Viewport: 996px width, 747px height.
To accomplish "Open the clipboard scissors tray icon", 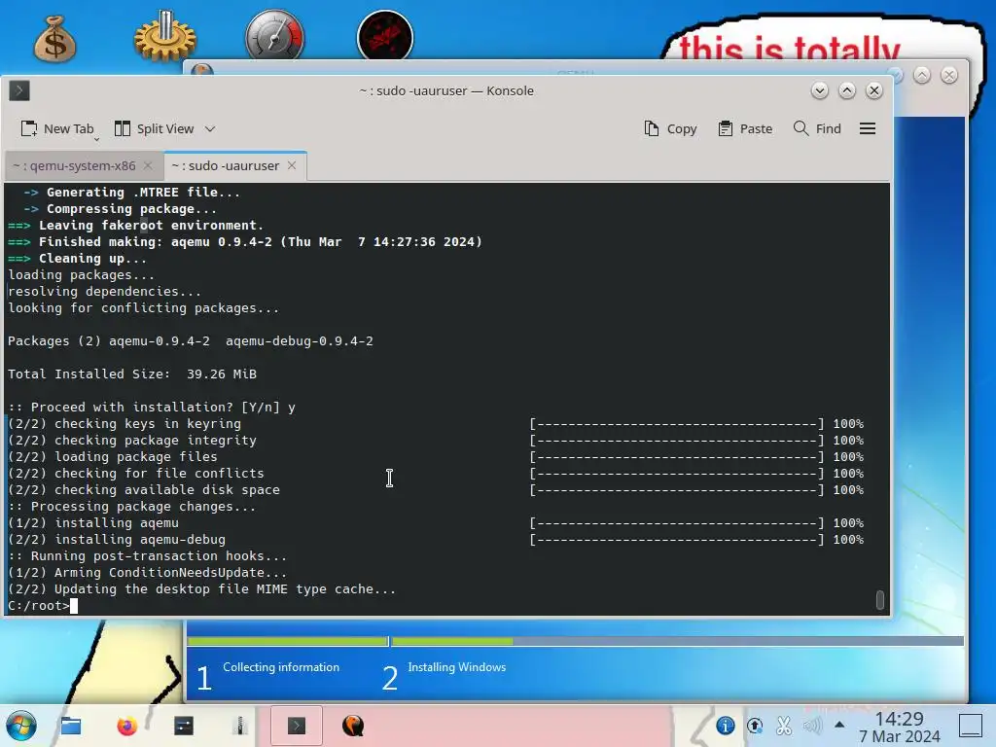I will [784, 726].
